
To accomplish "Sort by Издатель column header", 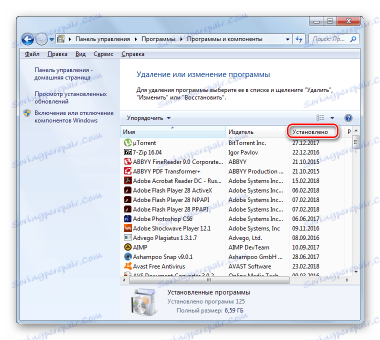I will click(257, 132).
